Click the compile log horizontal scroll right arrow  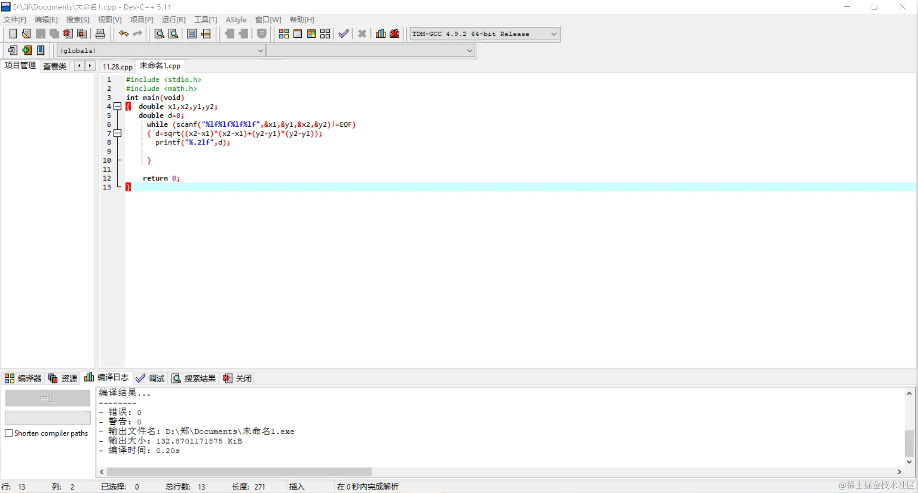click(899, 472)
